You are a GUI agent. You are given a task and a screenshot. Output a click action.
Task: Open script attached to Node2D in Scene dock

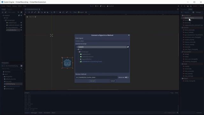click(19, 15)
